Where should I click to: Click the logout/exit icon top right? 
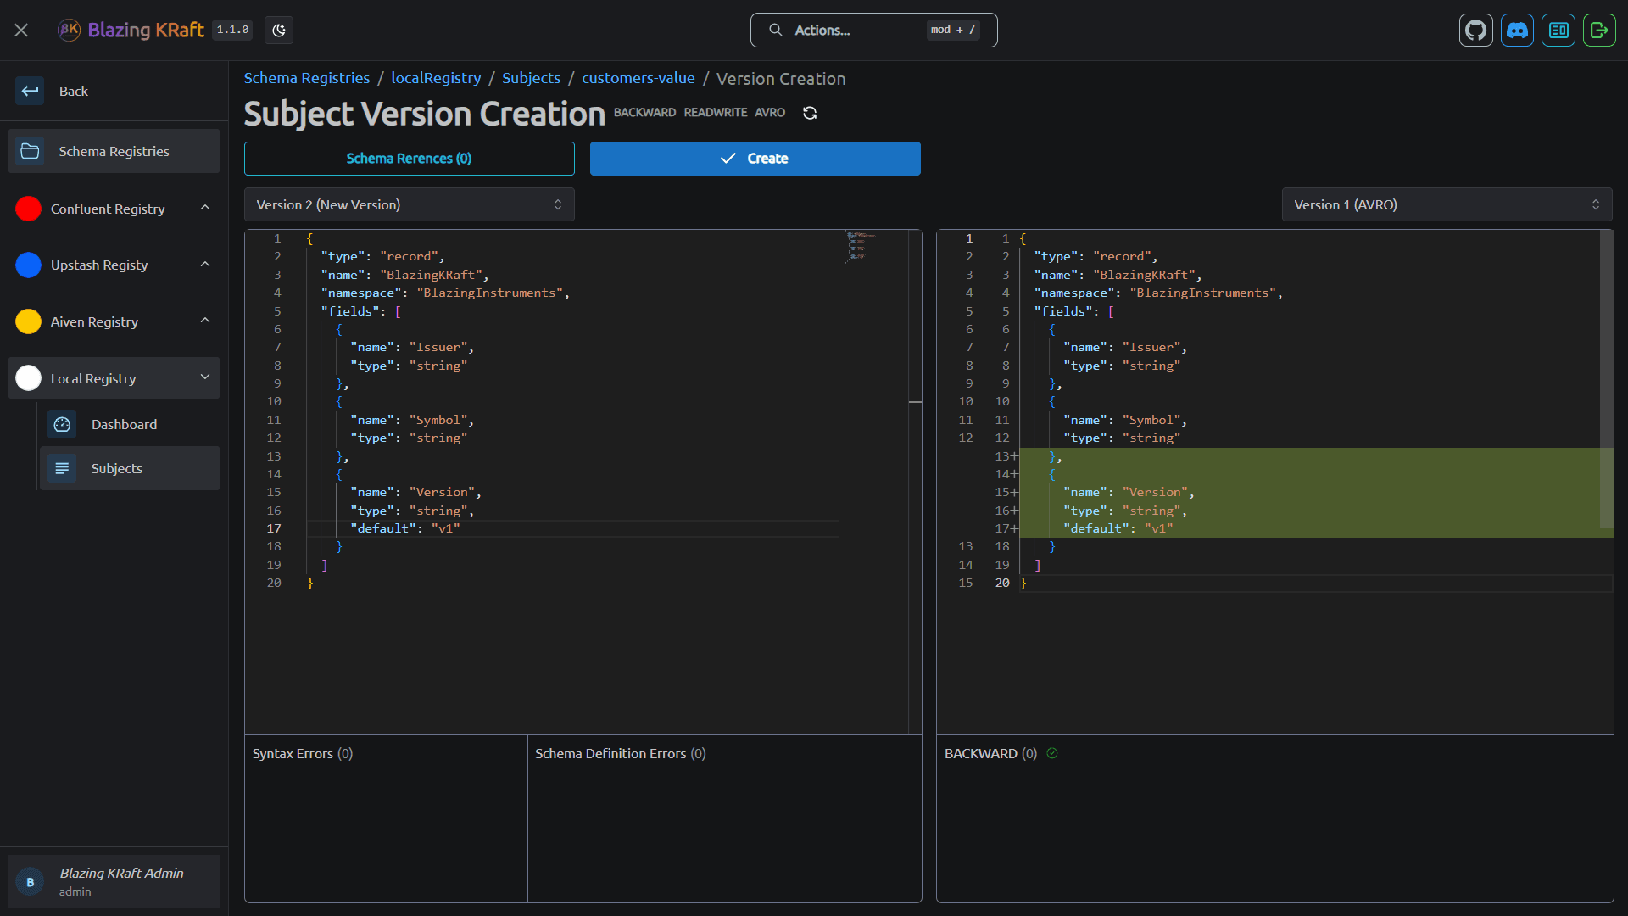1600,31
